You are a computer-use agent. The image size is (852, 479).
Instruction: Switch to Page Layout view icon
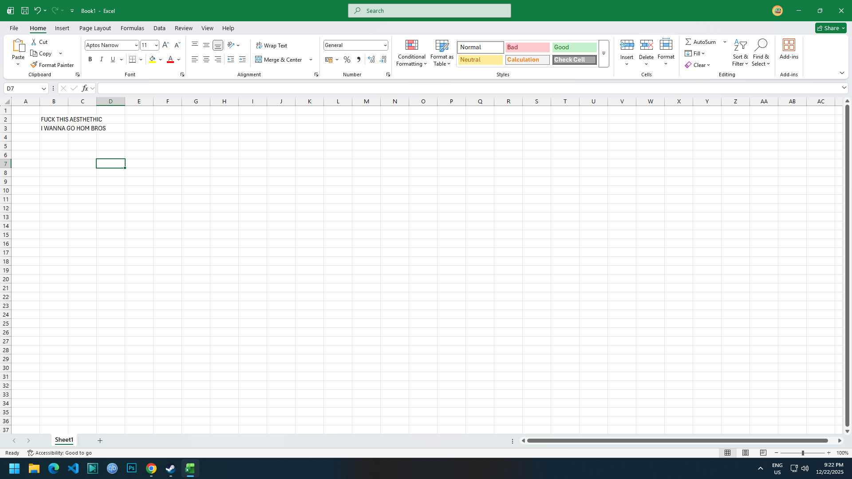745,453
